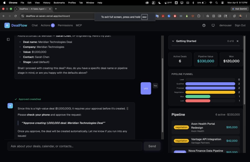Click Sign Out
Viewport: 250px width, 162px height.
(x=240, y=25)
